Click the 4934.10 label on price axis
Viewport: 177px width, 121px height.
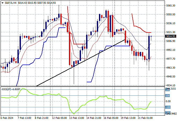[x=171, y=85]
